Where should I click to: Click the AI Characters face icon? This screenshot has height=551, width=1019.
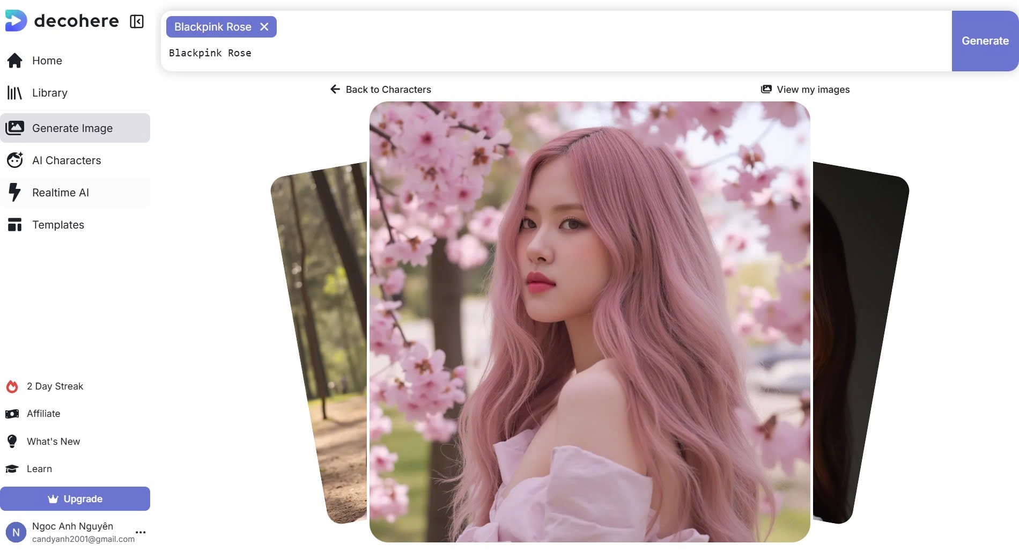(x=15, y=160)
